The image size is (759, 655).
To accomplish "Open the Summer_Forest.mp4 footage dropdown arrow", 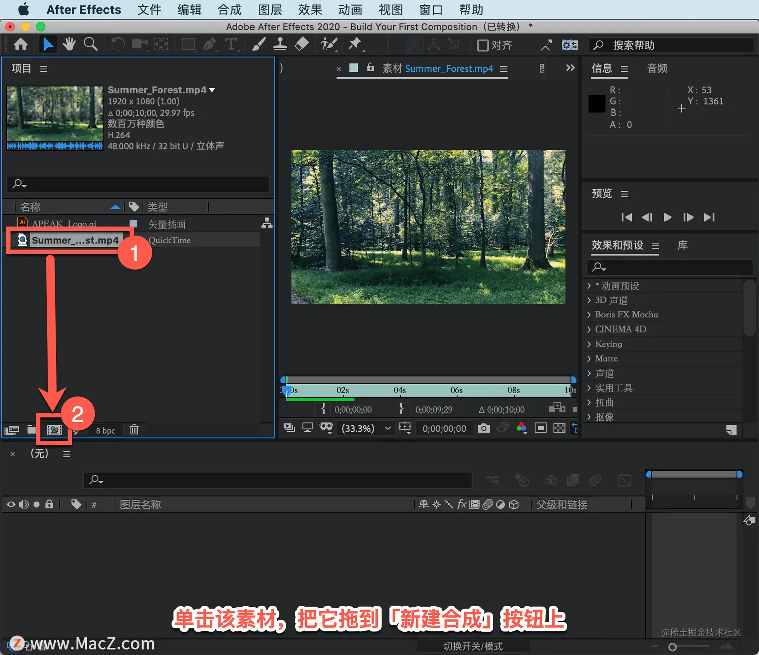I will pos(212,90).
